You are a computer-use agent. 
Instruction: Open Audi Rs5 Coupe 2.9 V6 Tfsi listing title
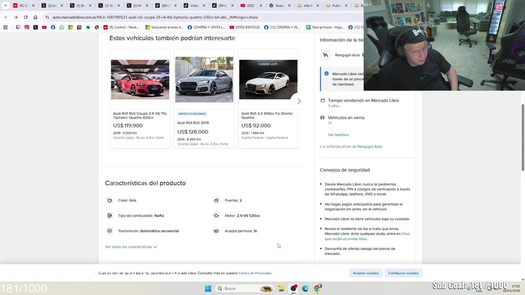140,116
